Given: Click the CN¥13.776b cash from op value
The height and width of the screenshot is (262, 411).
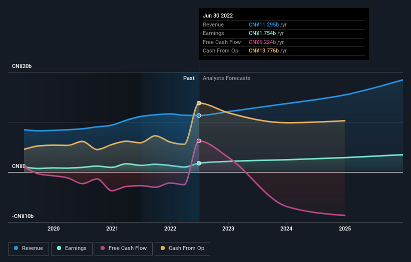Looking at the screenshot, I should pyautogui.click(x=264, y=51).
